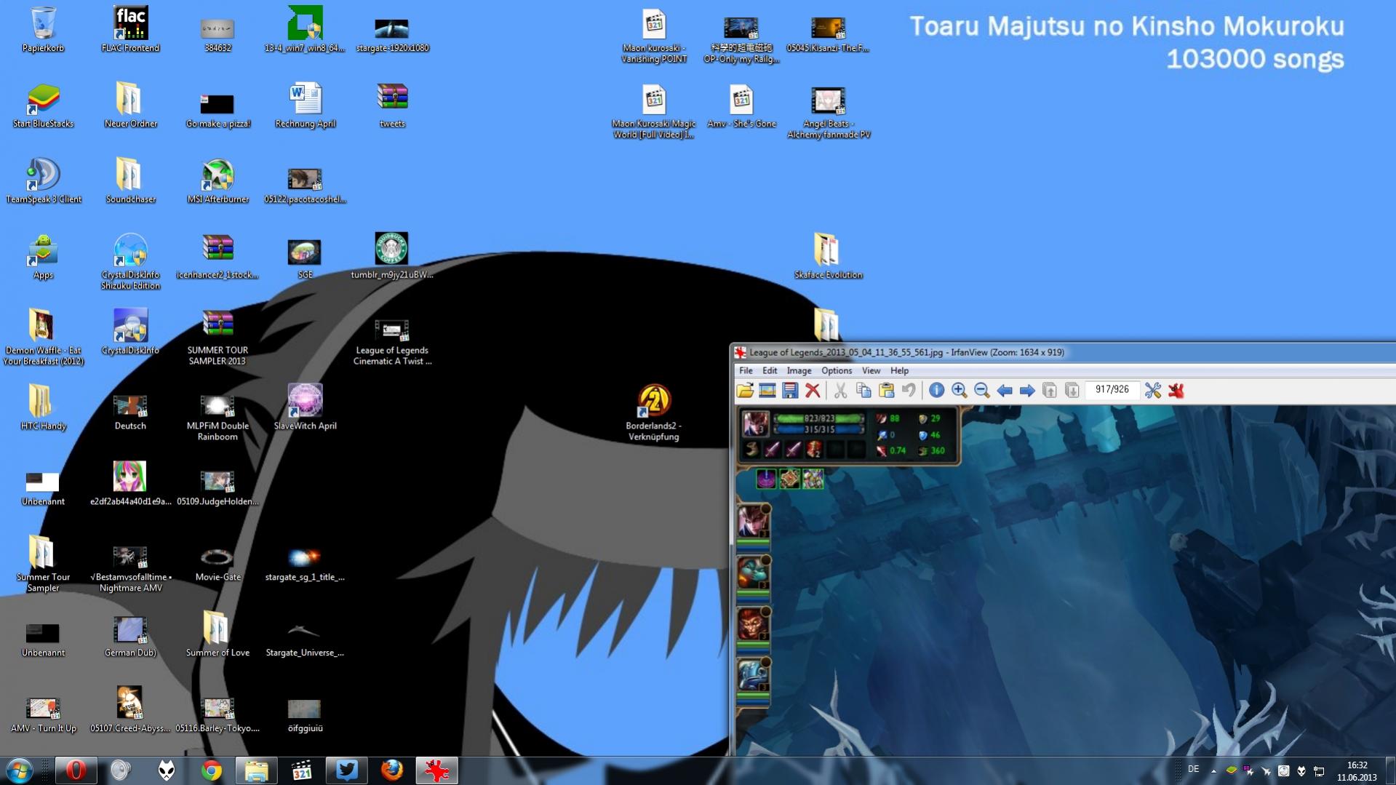The width and height of the screenshot is (1396, 785).
Task: Open the File menu in IrfanView
Action: point(746,370)
